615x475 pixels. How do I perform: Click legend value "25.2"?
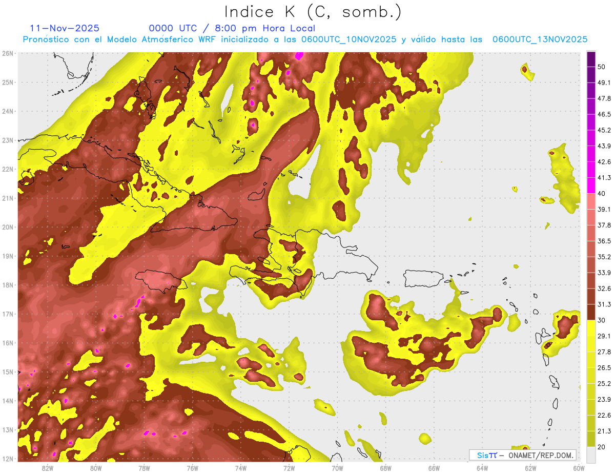(x=604, y=384)
